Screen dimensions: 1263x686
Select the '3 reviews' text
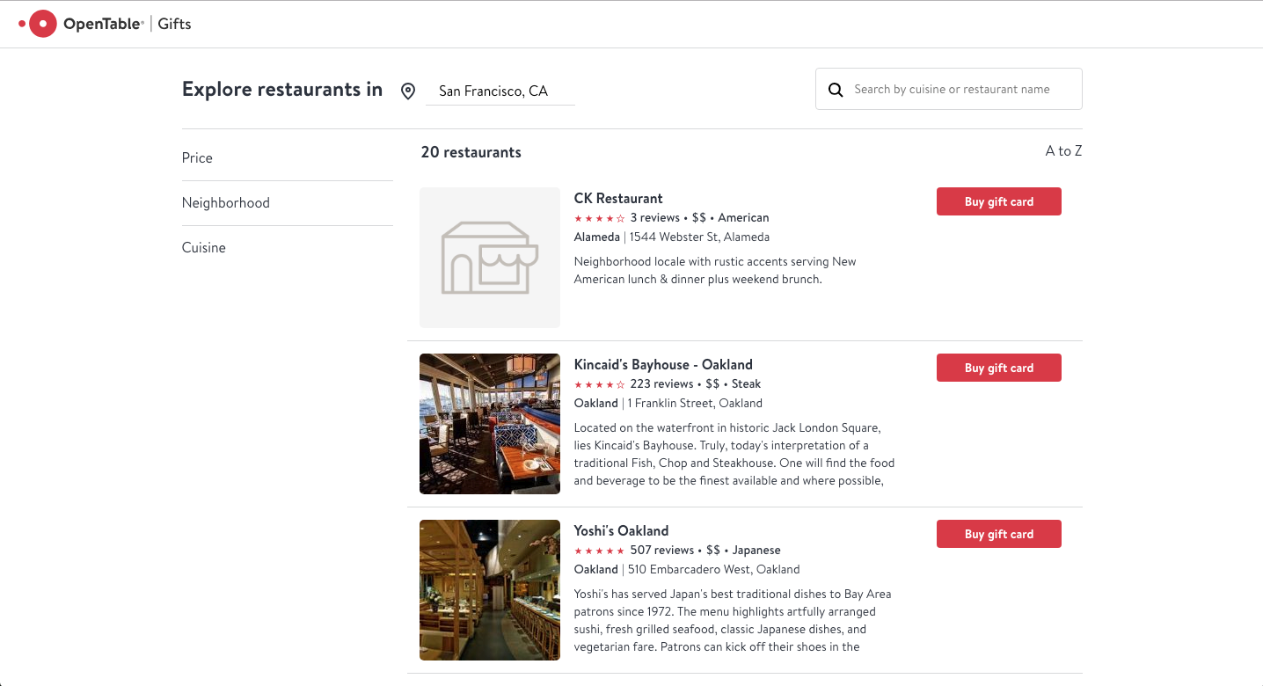655,218
